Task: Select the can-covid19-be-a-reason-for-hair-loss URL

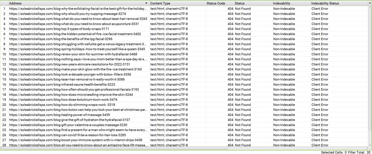Action: pos(67,135)
